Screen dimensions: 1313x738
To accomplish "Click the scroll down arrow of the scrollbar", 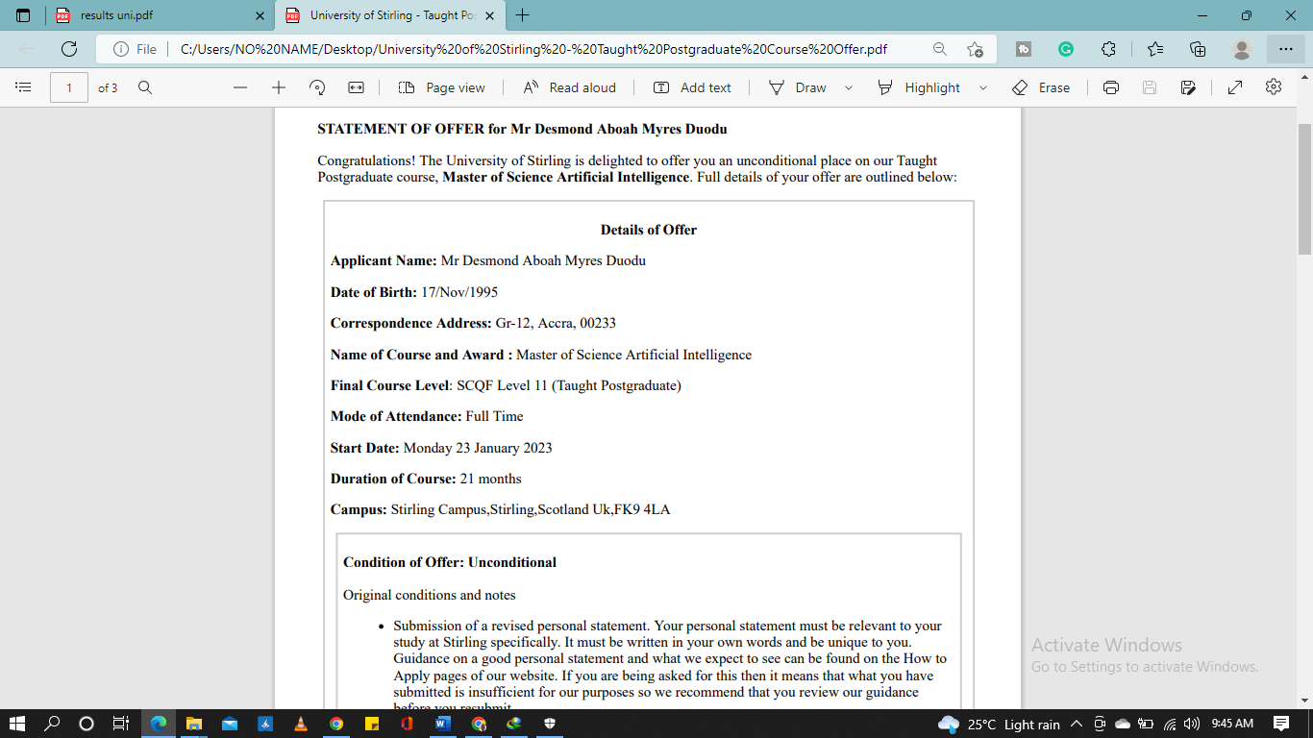I will tap(1304, 701).
